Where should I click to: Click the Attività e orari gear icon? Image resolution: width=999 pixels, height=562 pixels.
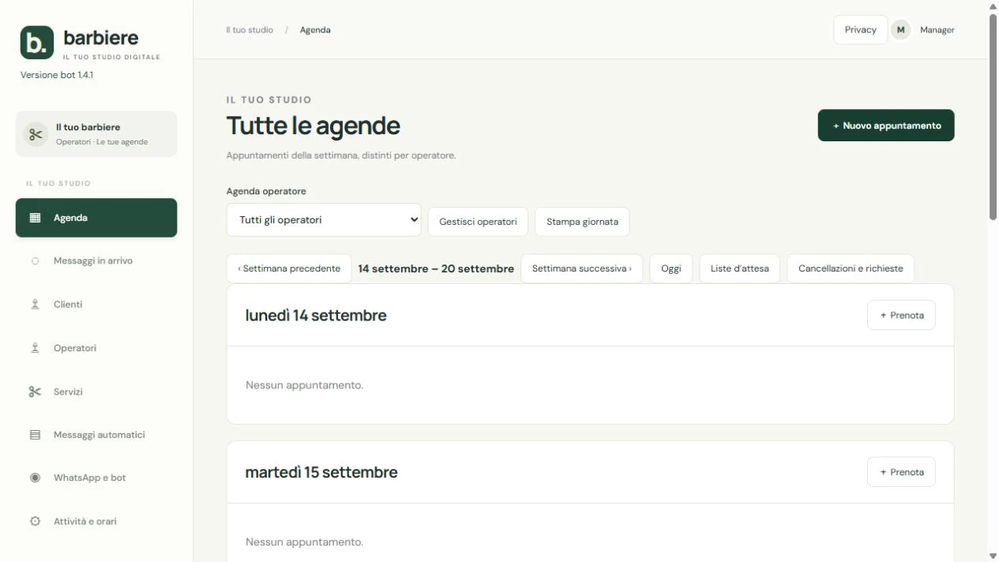click(35, 521)
